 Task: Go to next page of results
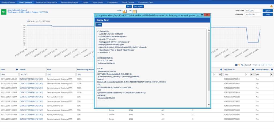pos(268,65)
